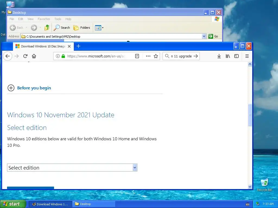Toggle Reader View in address bar

[137, 56]
